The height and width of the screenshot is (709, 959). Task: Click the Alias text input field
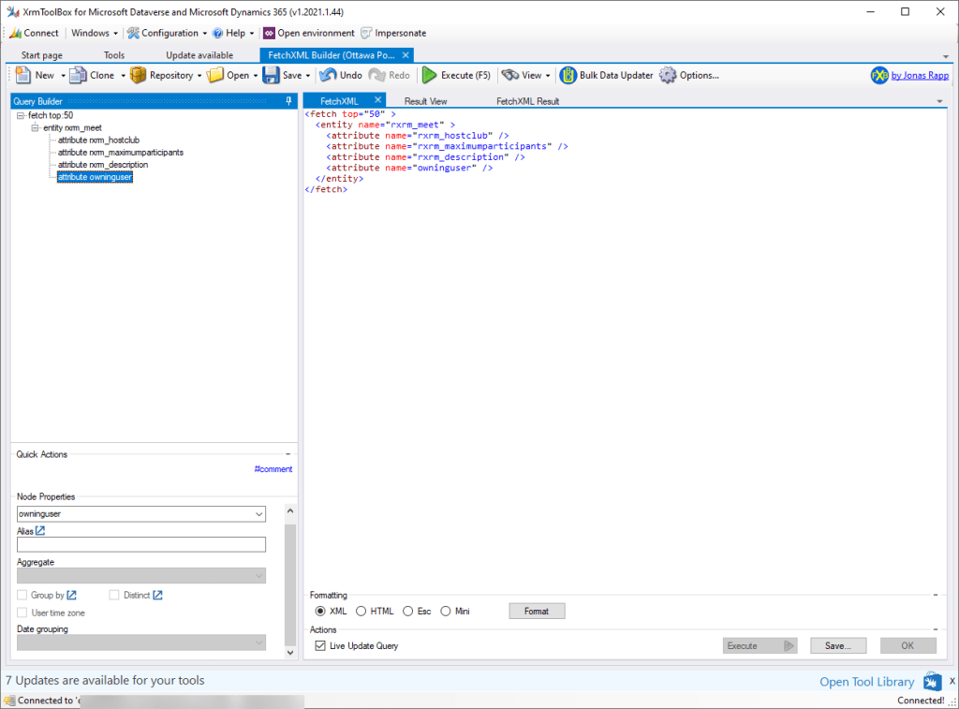141,544
